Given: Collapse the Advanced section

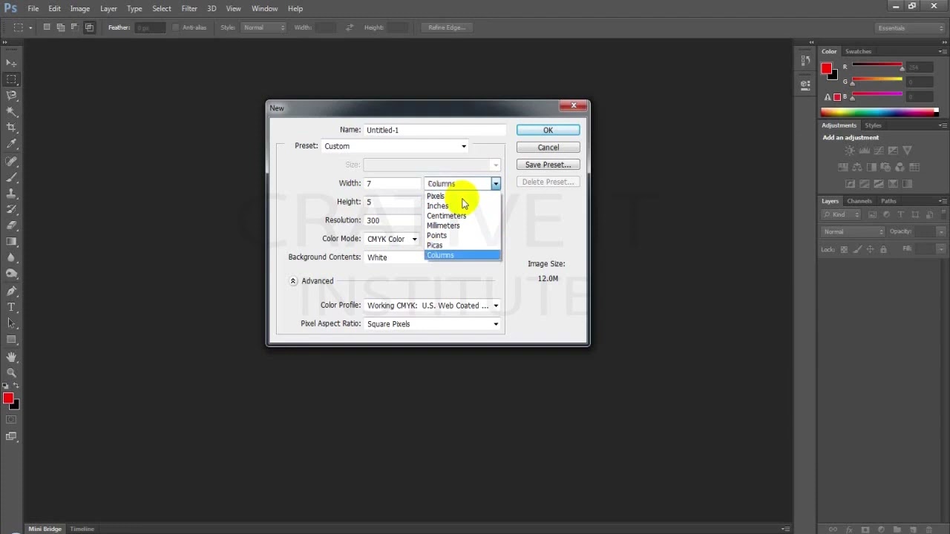Looking at the screenshot, I should point(293,281).
